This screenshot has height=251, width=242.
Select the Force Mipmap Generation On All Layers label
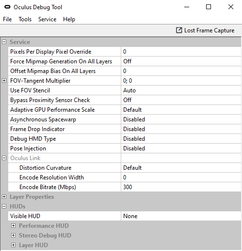(61, 61)
